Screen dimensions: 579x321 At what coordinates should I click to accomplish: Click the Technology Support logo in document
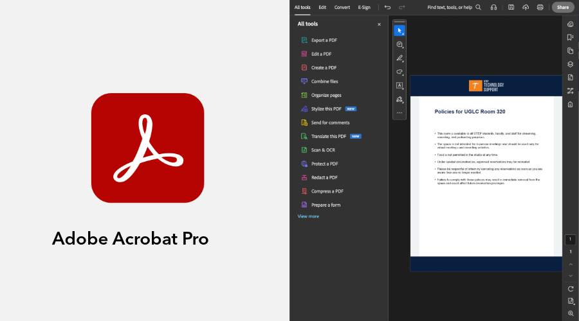coord(486,86)
